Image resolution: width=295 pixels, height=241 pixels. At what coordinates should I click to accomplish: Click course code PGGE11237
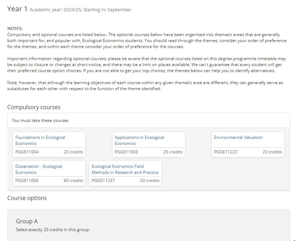coord(103,181)
